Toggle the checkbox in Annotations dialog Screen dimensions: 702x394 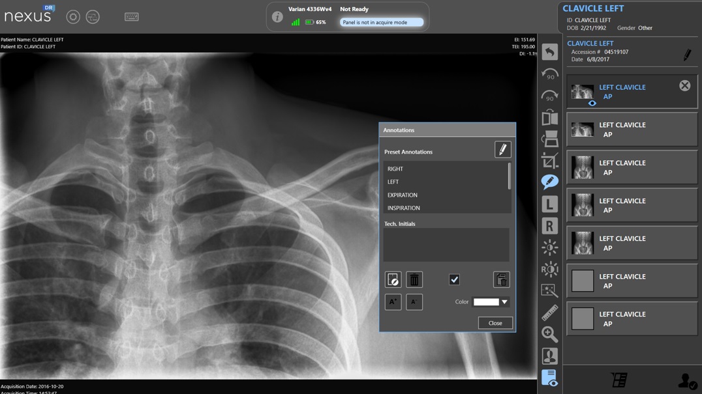coord(454,279)
